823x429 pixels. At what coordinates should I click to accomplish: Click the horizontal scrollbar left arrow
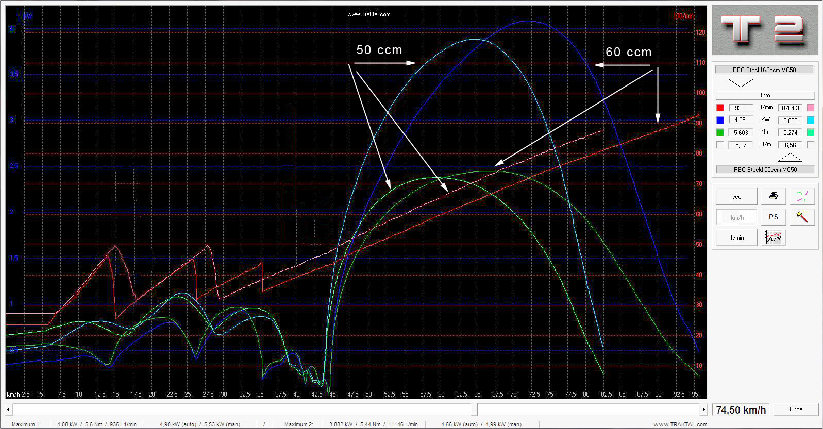(x=9, y=410)
